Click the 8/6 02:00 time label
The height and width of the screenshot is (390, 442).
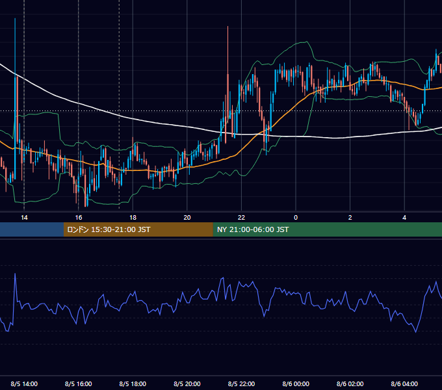[x=350, y=383]
